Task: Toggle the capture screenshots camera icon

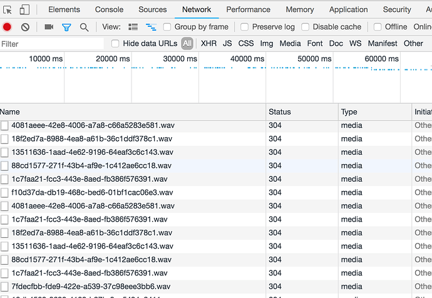Action: [x=49, y=27]
